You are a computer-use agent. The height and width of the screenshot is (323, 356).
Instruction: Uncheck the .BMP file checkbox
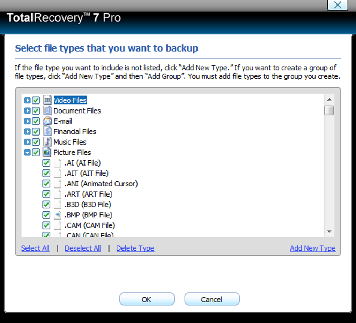[x=46, y=215]
